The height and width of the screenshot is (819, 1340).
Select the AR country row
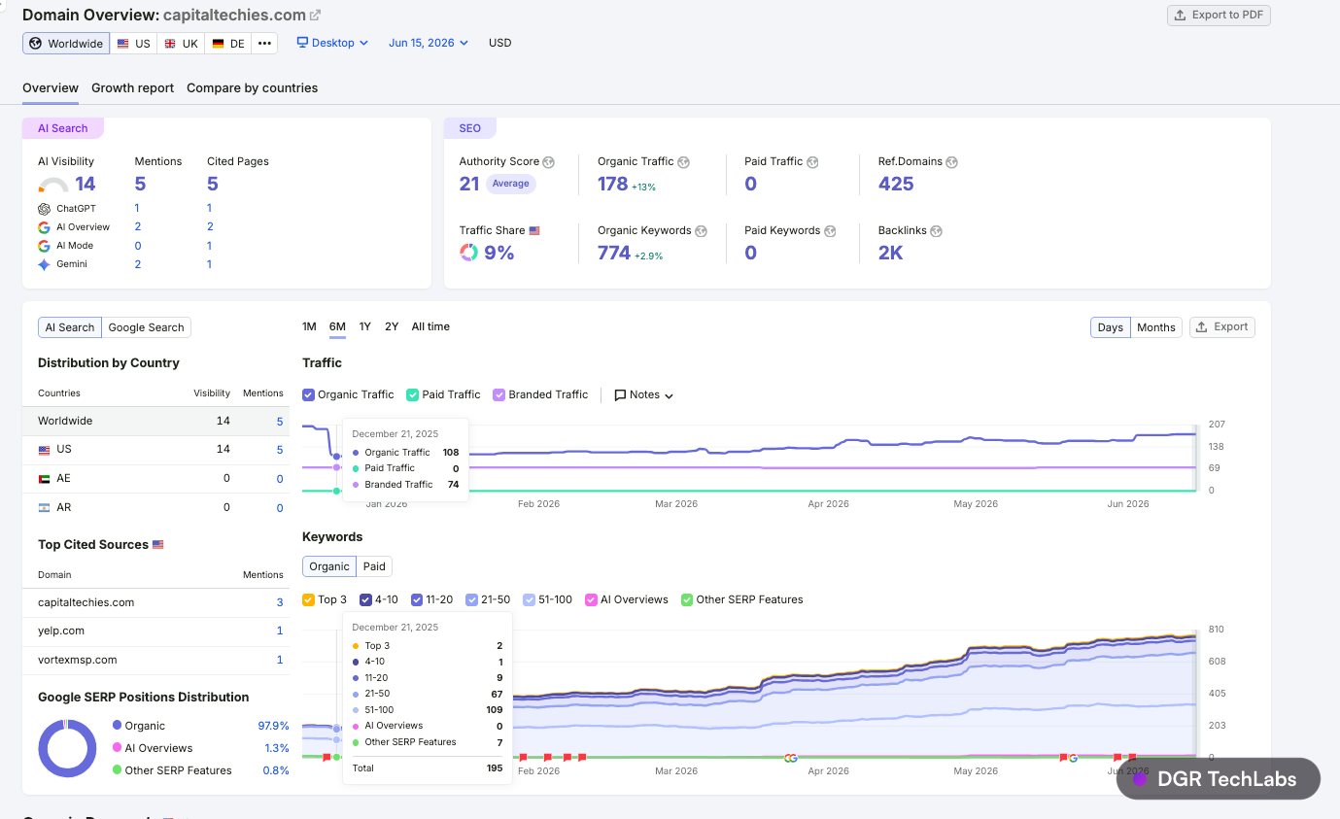click(155, 507)
